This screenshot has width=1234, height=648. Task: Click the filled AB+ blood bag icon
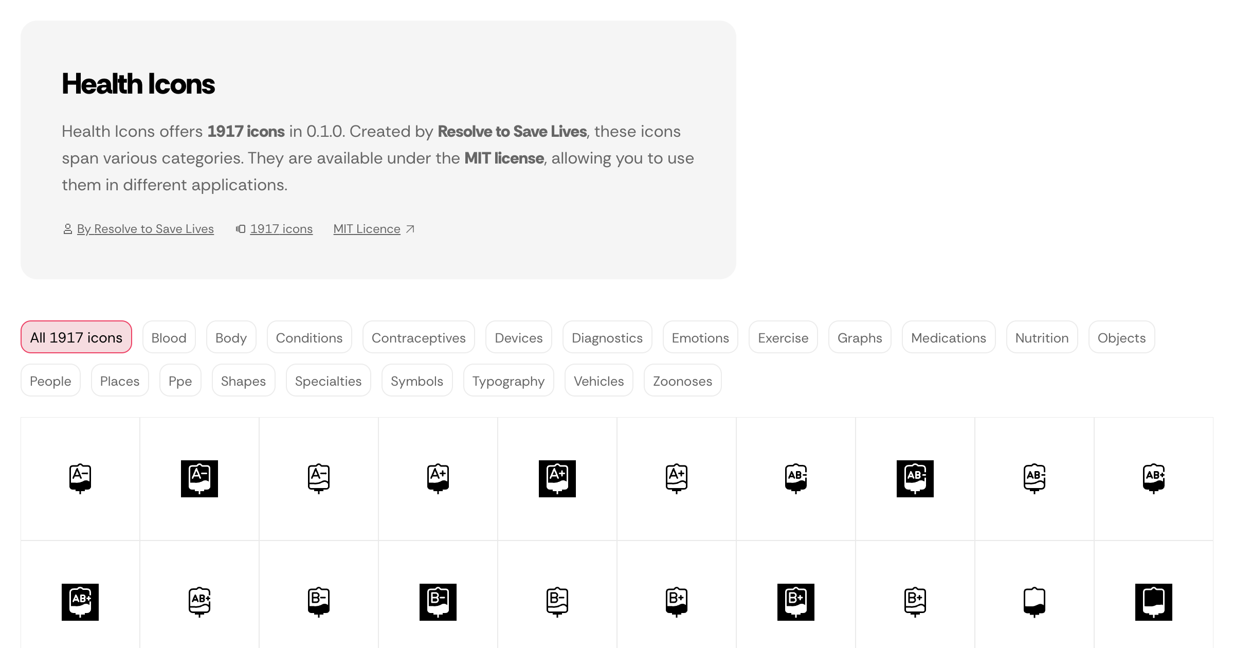(x=80, y=602)
